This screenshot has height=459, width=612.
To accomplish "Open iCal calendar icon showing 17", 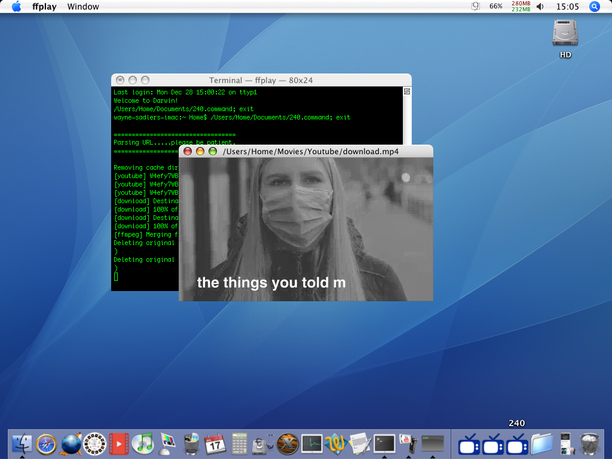I will pos(215,444).
